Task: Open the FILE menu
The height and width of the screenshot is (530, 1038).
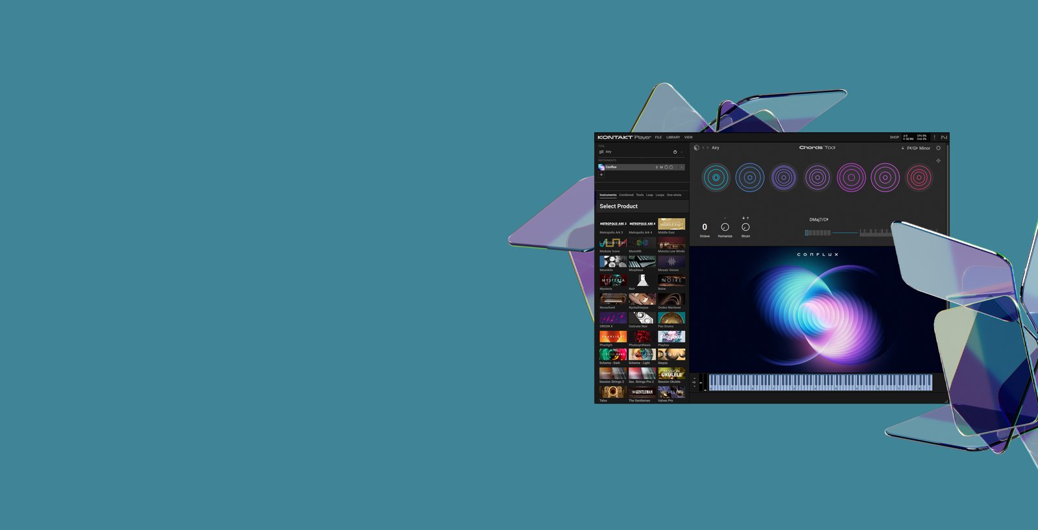Action: [658, 138]
